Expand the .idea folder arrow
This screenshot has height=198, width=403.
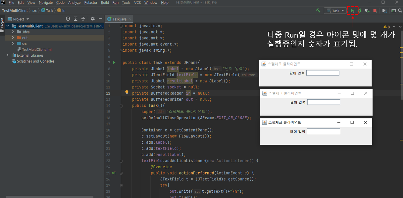13,32
